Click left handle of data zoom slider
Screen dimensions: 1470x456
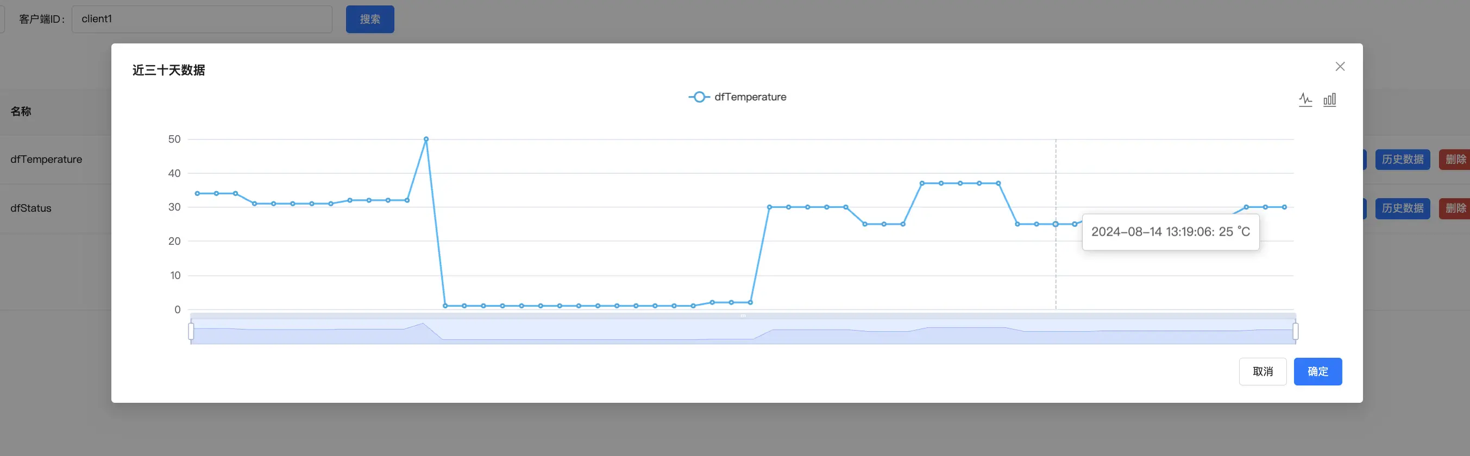pos(191,331)
